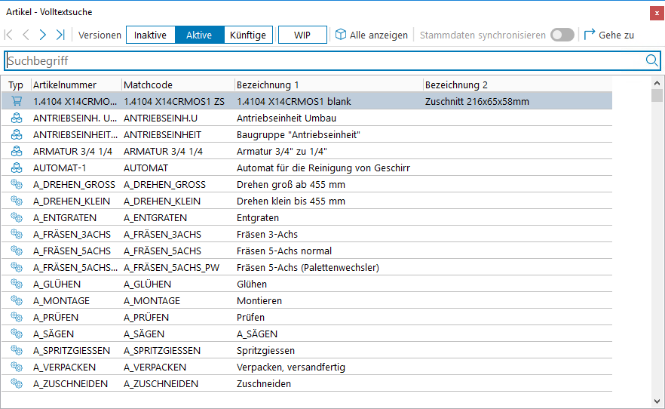The image size is (665, 409).
Task: Click the magnifier search icon
Action: 651,60
